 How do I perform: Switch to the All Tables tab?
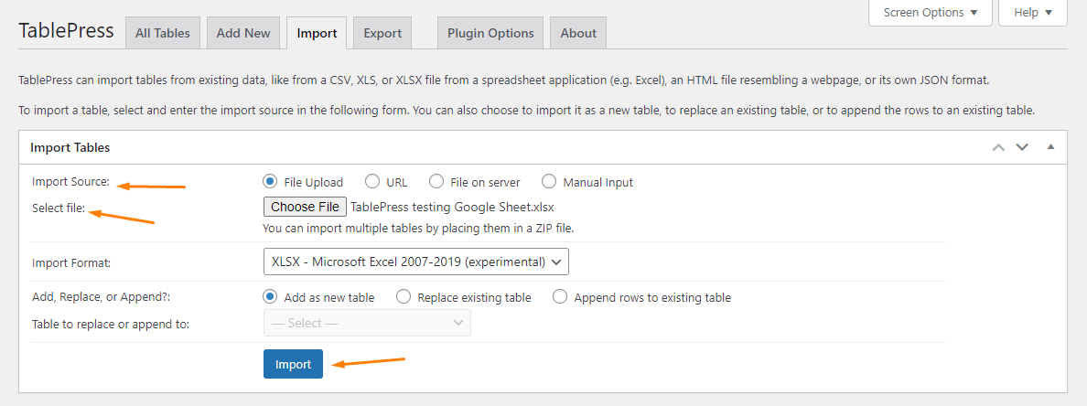163,33
